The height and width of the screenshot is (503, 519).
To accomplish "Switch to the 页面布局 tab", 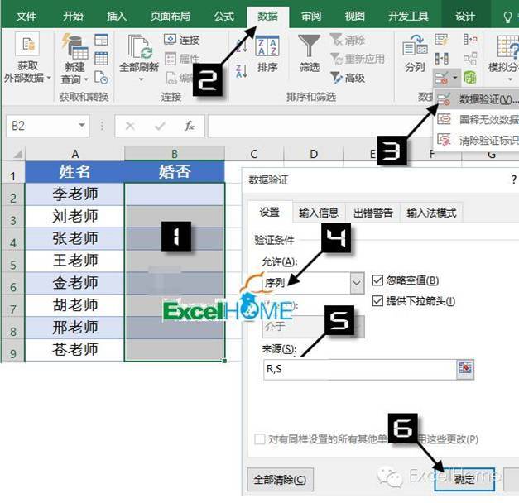I will click(x=171, y=16).
